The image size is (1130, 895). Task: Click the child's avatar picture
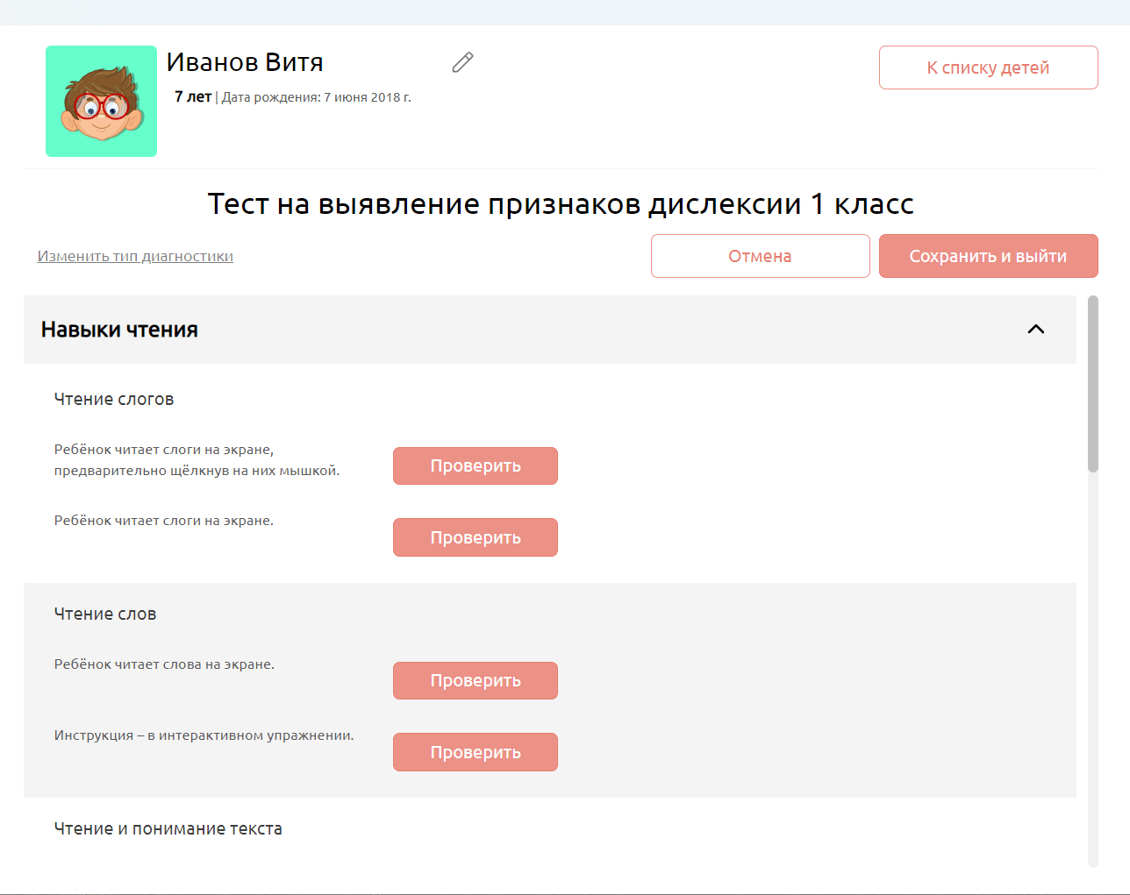click(x=101, y=102)
